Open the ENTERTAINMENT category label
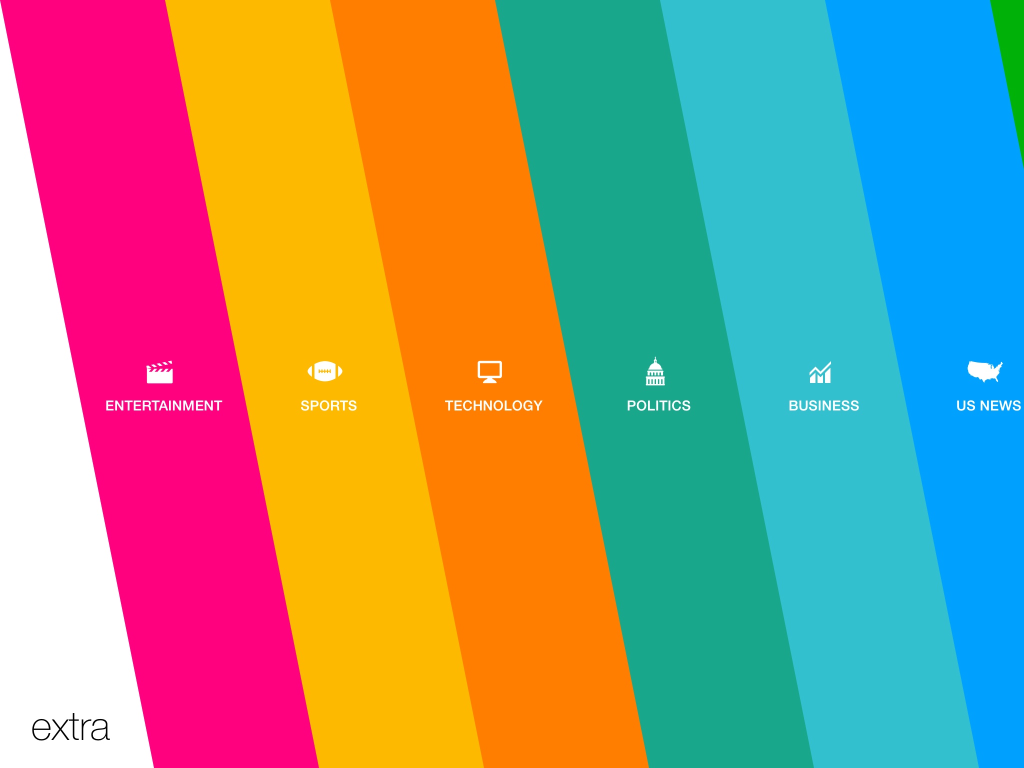 (x=163, y=405)
